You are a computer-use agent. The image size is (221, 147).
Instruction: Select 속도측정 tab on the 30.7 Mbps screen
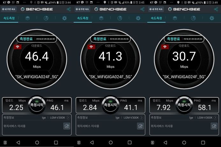[x=157, y=18]
